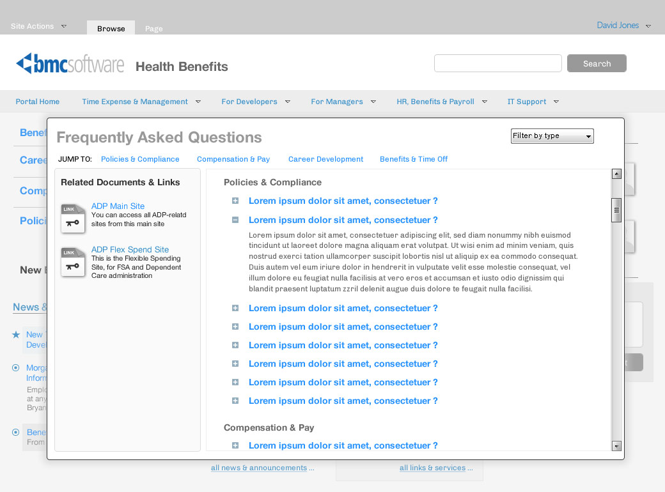
Task: Expand the first Compensation & Pay question
Action: click(x=235, y=445)
